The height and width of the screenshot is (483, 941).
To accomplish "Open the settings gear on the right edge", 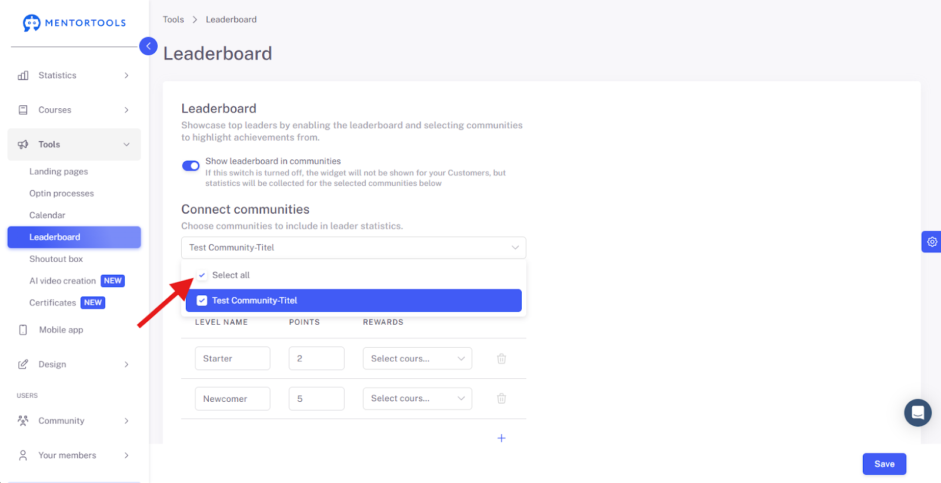I will (932, 242).
